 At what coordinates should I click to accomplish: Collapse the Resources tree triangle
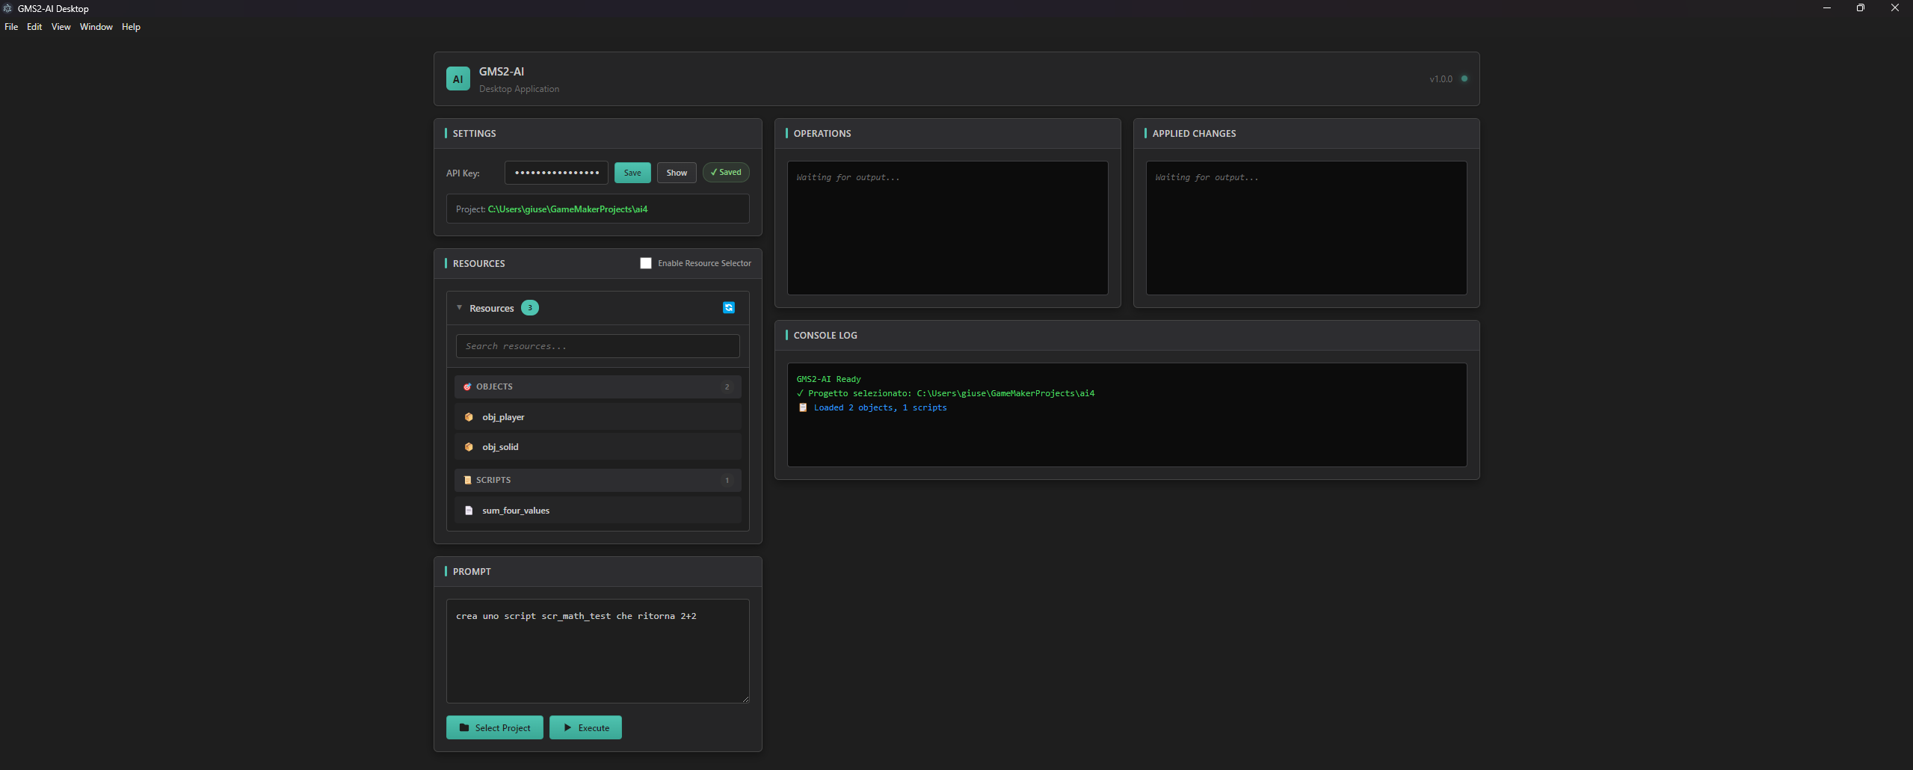pyautogui.click(x=459, y=308)
